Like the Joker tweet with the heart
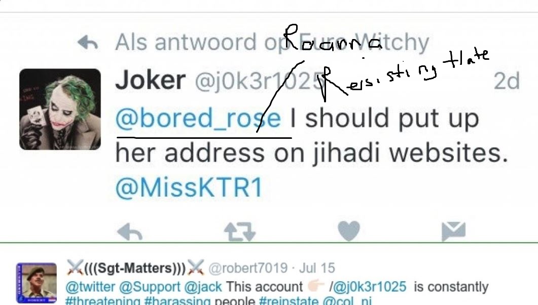The height and width of the screenshot is (305, 538). 349,231
